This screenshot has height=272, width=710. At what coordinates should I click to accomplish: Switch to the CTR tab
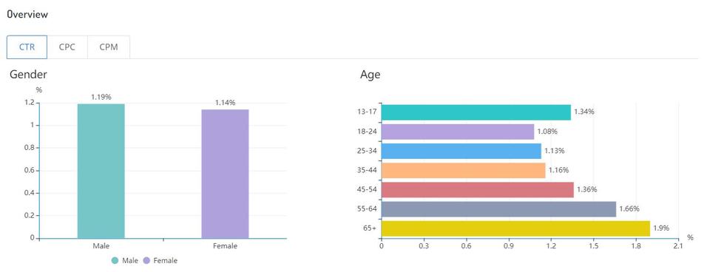27,47
